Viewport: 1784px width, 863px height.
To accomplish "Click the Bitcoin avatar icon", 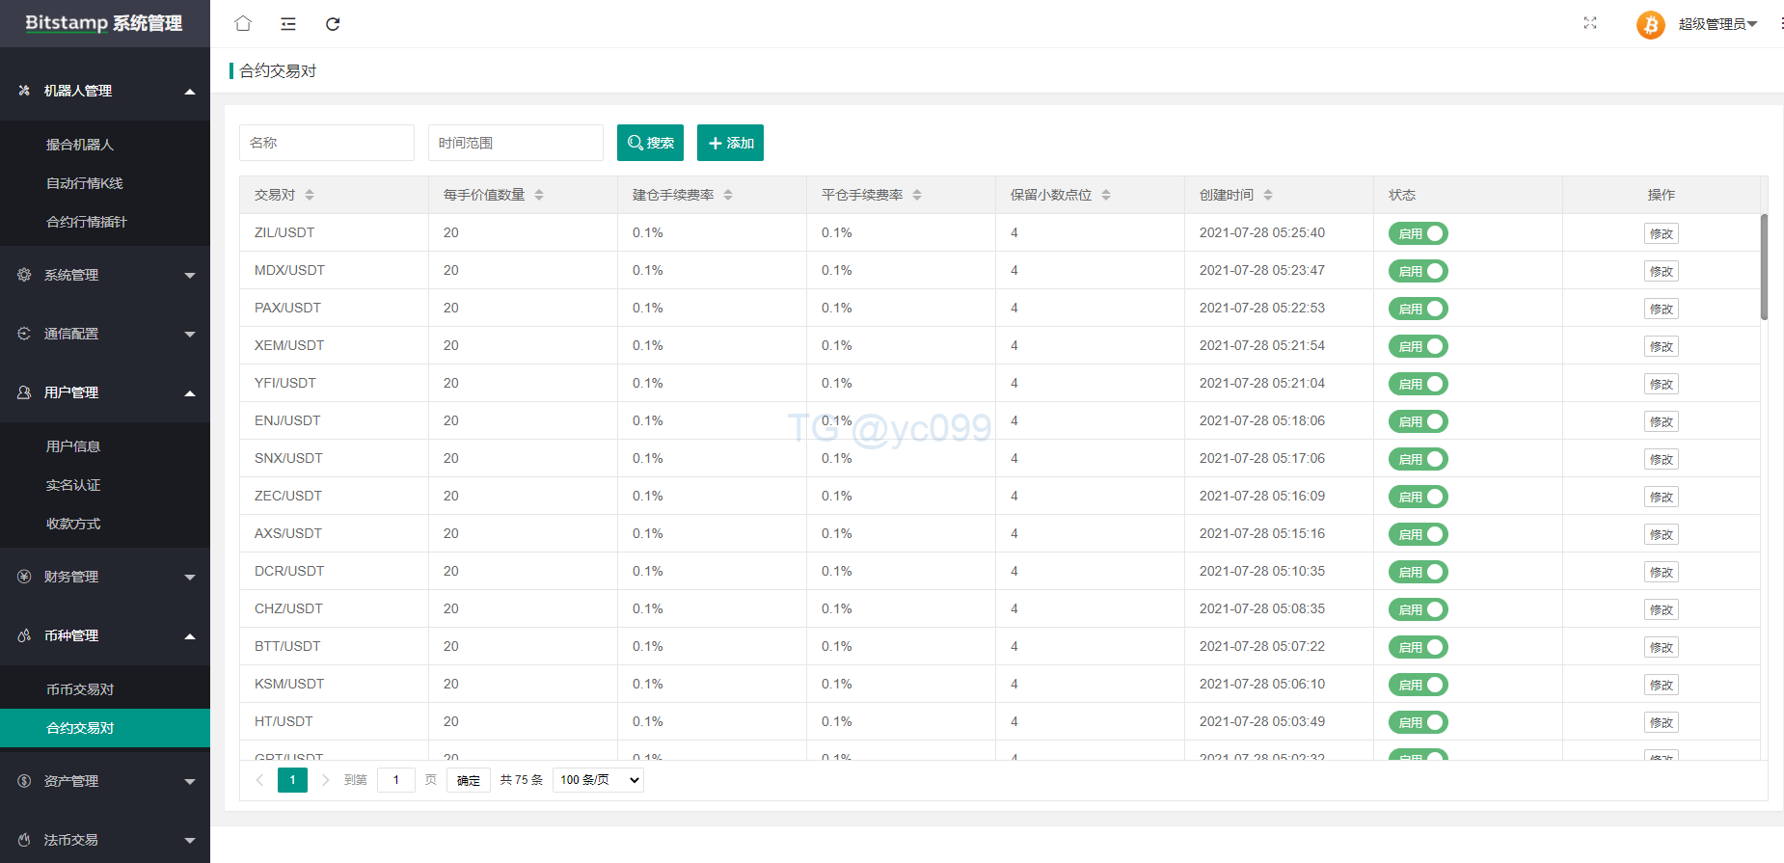I will [x=1650, y=24].
